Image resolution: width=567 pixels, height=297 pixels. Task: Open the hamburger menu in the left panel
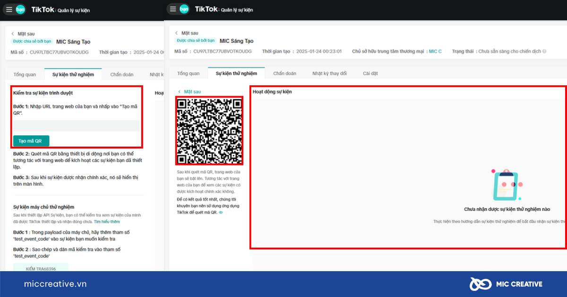(x=9, y=9)
